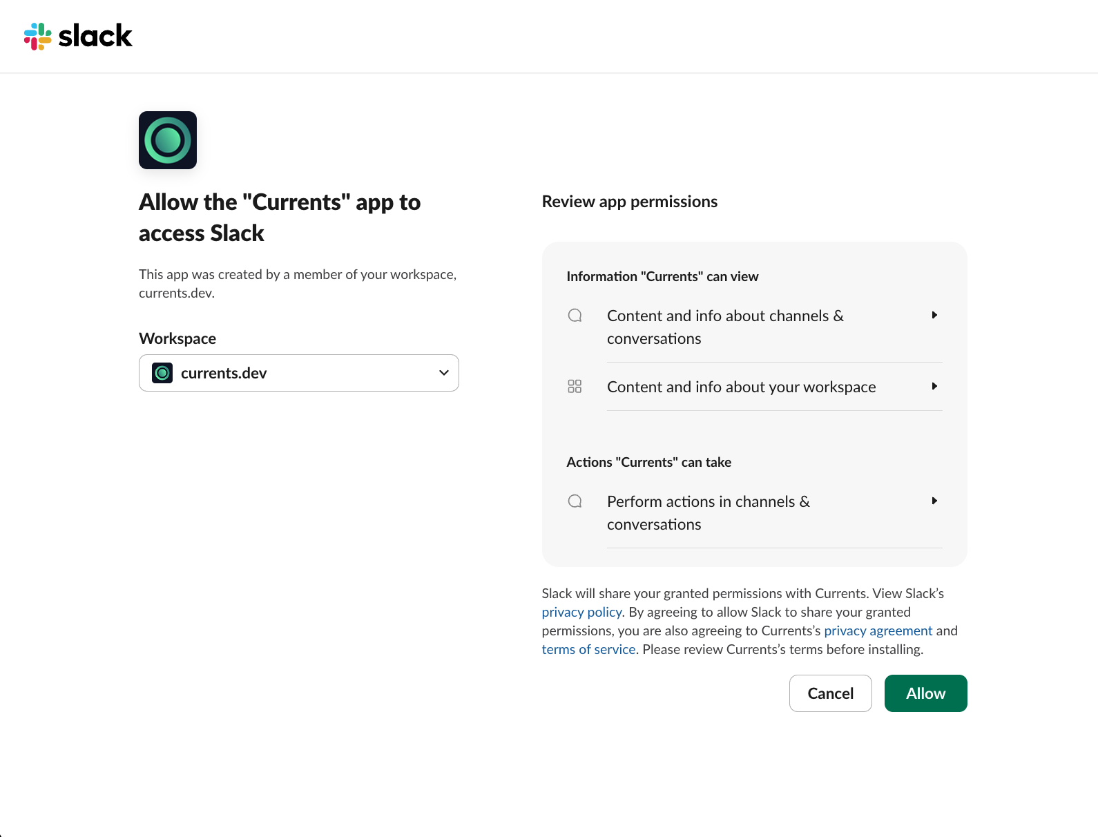Click the chevron arrow in the workspace selector
This screenshot has width=1098, height=837.
[443, 373]
